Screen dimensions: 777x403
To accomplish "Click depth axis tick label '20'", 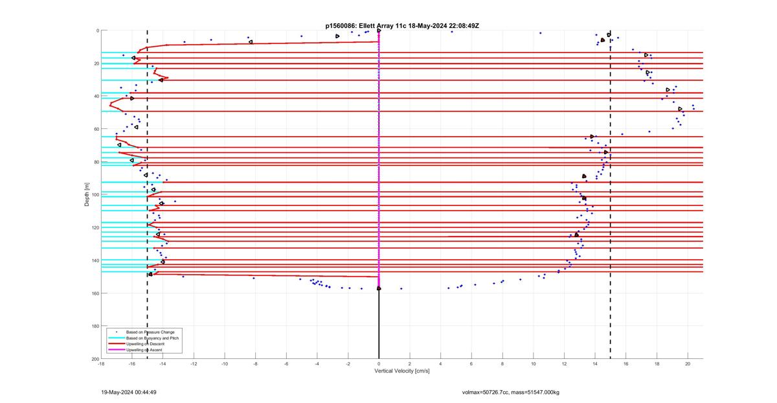I will (96, 63).
